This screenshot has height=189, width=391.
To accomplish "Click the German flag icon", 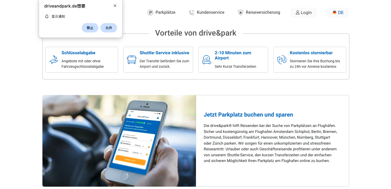I will point(335,12).
